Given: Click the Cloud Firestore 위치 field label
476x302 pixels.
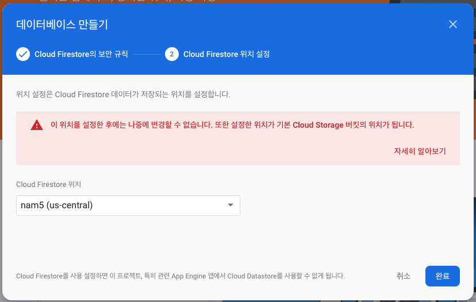Looking at the screenshot, I should (x=48, y=185).
